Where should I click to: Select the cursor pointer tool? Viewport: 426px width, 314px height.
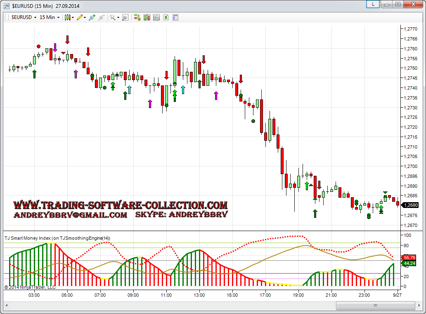(112, 17)
